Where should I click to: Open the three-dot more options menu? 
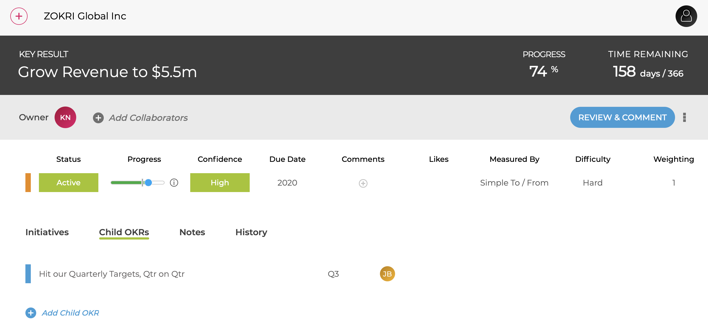[x=684, y=117]
